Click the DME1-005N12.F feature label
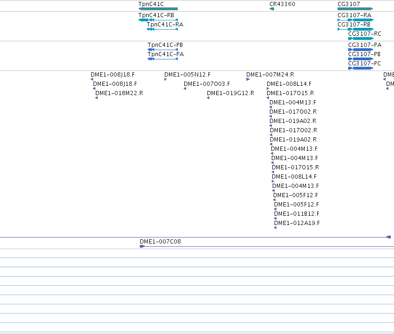Viewport: 394px width, 334px height. [188, 75]
